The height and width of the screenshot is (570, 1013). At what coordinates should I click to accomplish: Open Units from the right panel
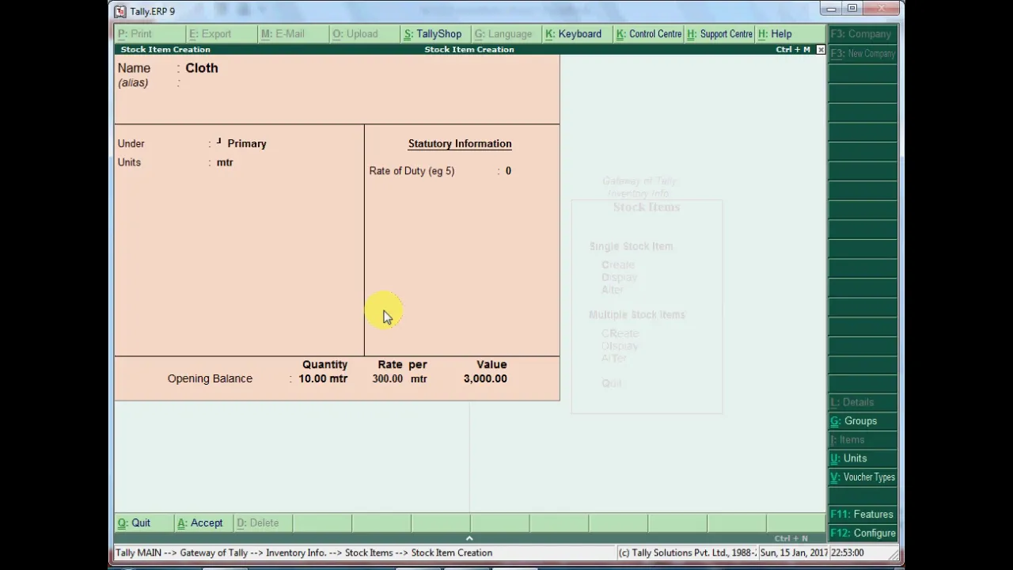[x=863, y=458]
